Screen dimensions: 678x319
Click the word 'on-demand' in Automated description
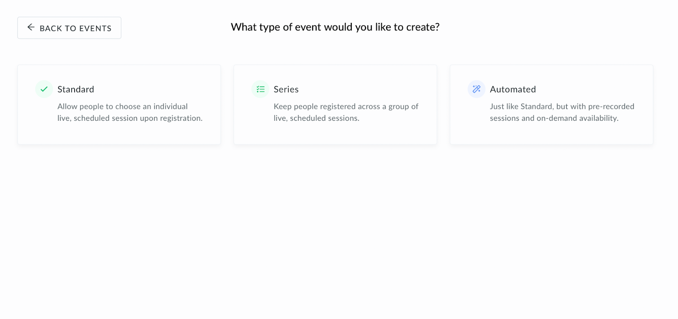pos(557,118)
